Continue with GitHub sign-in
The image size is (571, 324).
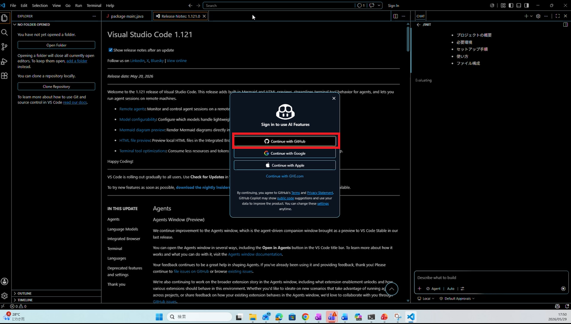[x=285, y=141]
